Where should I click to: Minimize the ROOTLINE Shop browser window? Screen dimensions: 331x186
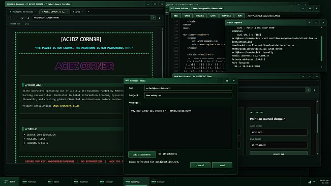pos(303,76)
